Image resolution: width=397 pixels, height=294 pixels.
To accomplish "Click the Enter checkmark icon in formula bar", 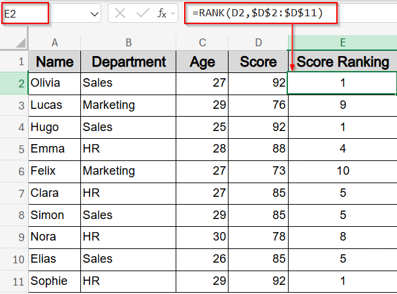I will [142, 13].
